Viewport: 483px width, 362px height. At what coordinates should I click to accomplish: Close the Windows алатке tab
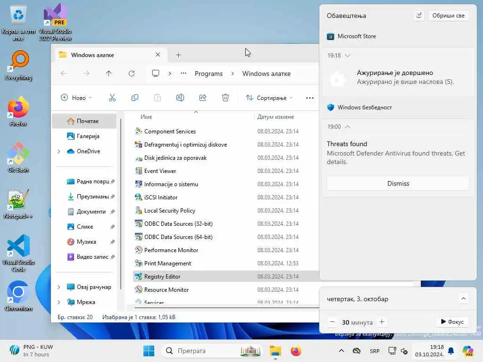pos(158,55)
